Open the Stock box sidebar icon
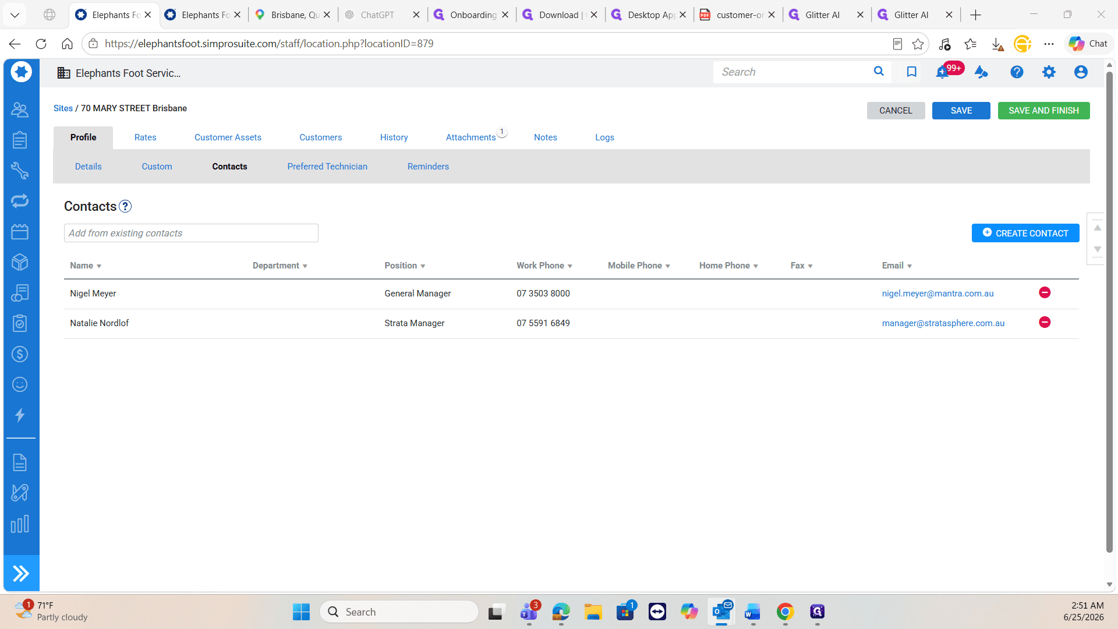Image resolution: width=1118 pixels, height=629 pixels. pos(20,262)
